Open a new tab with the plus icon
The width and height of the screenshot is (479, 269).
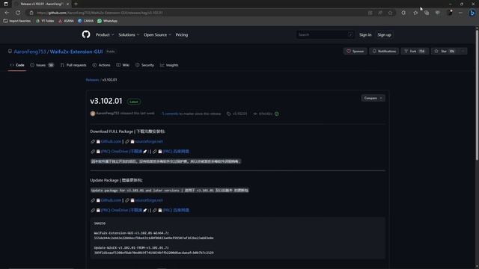point(76,4)
